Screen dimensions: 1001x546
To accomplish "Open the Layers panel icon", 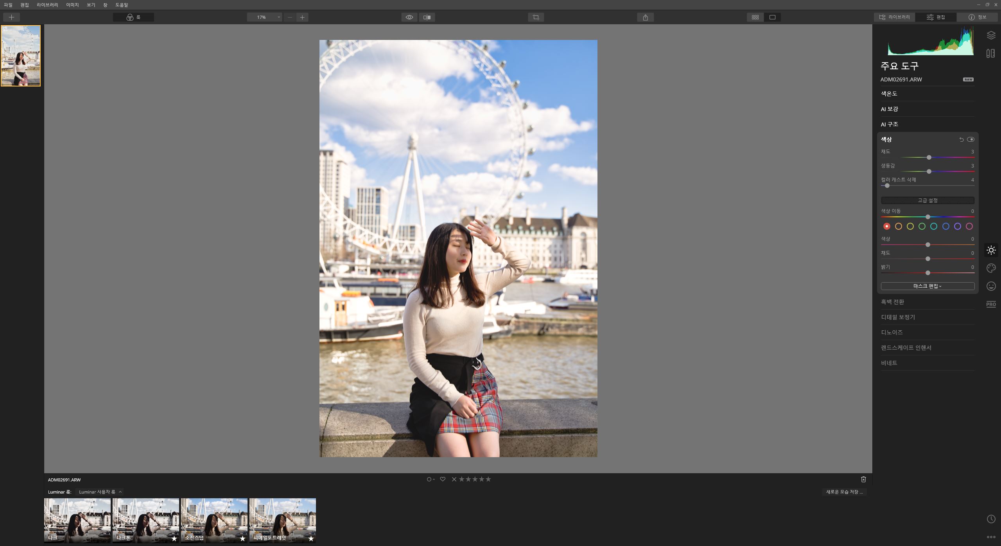I will tap(991, 36).
